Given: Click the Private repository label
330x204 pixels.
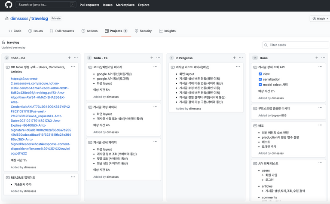Looking at the screenshot, I should tap(56, 18).
